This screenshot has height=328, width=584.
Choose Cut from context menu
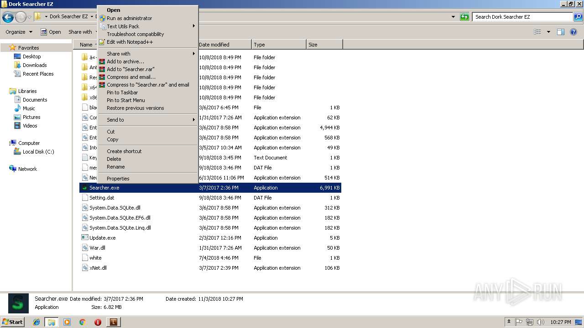(148, 132)
